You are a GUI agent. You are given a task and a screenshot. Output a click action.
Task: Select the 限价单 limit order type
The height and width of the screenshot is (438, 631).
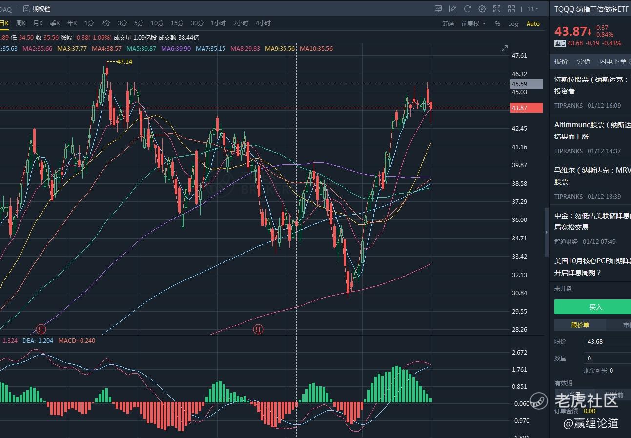coord(580,325)
